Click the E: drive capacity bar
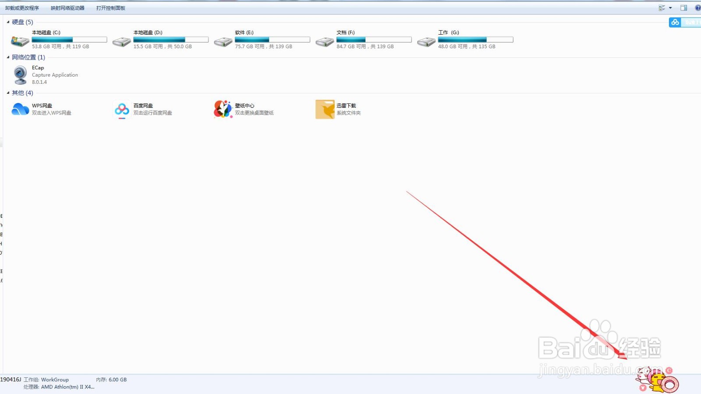This screenshot has height=394, width=701. coord(273,39)
